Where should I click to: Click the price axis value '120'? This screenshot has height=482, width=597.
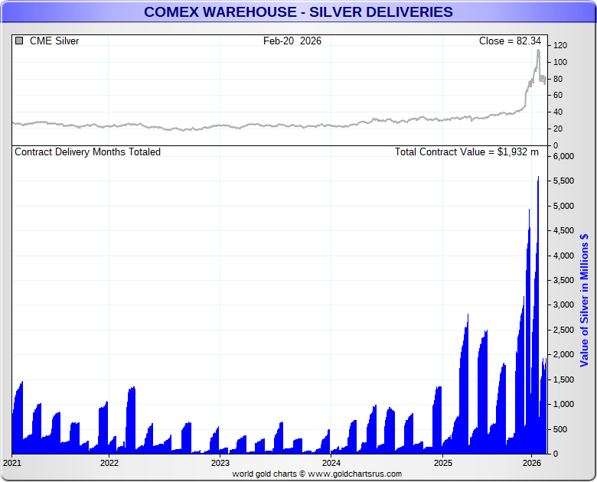(x=560, y=45)
